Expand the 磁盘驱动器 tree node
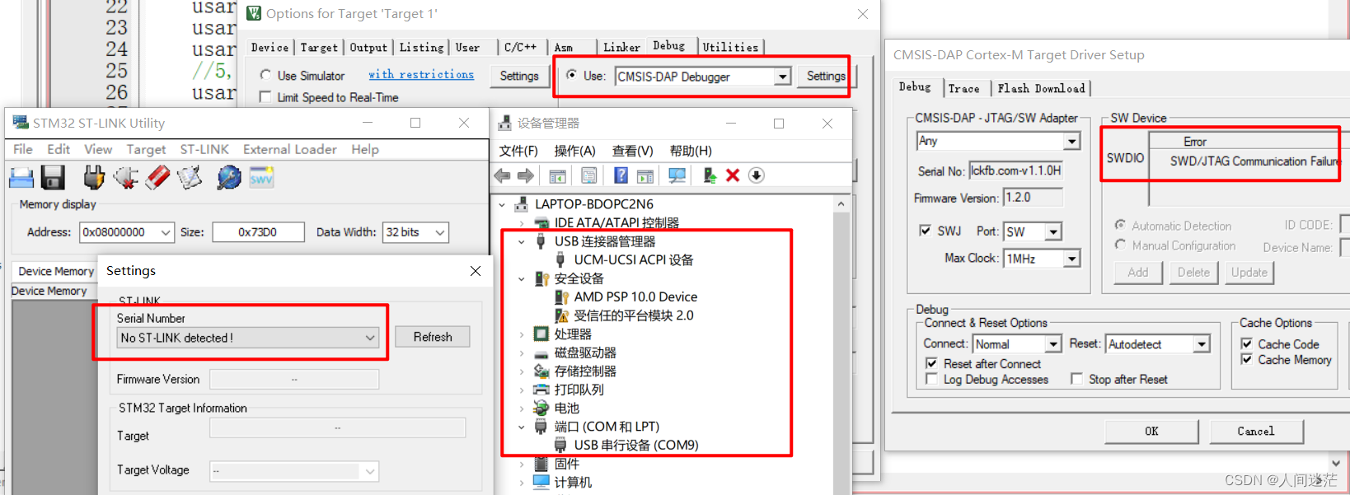Viewport: 1350px width, 495px height. (521, 353)
